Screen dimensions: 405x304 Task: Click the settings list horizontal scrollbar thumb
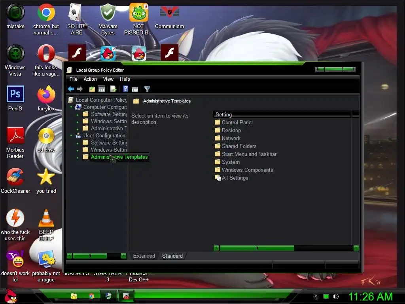(257, 248)
